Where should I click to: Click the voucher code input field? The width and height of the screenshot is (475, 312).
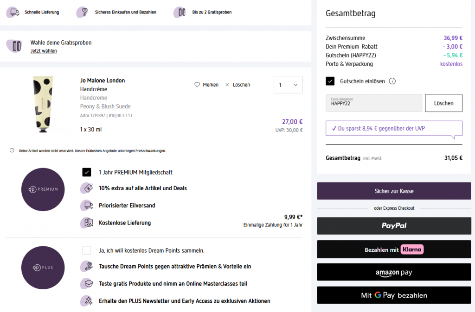tap(374, 103)
